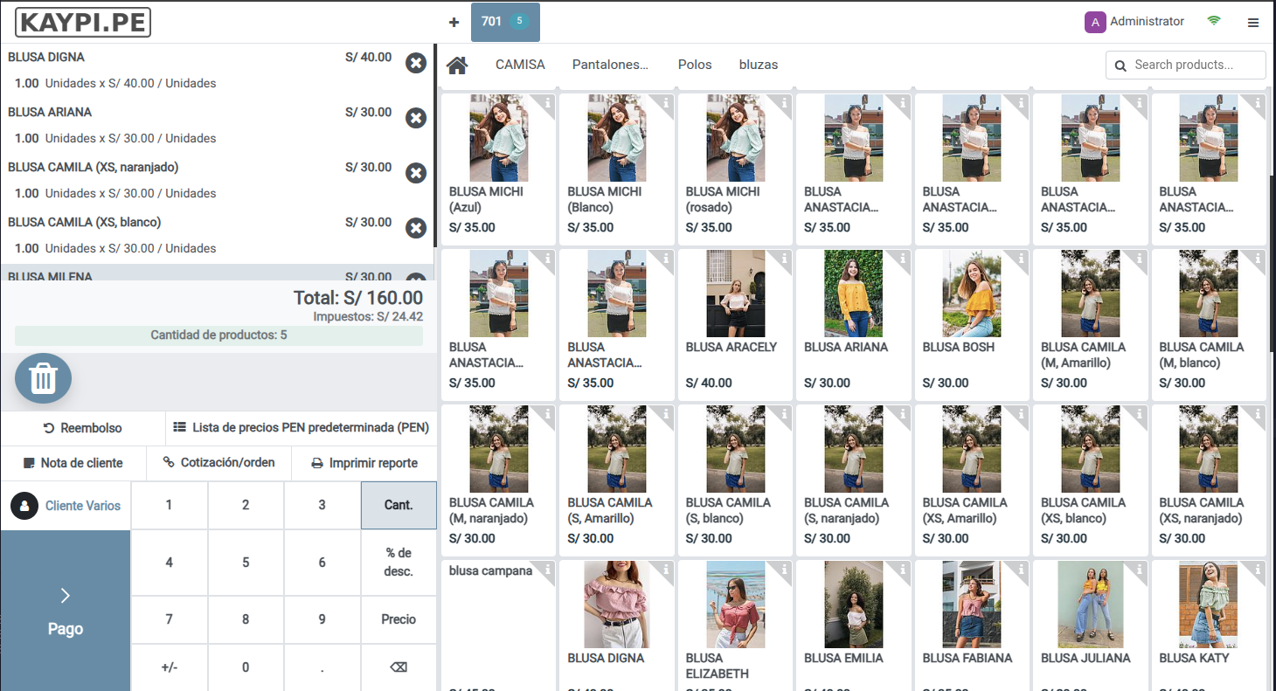This screenshot has width=1276, height=691.
Task: Open info icon on BLUSA EMILIA card
Action: (903, 569)
